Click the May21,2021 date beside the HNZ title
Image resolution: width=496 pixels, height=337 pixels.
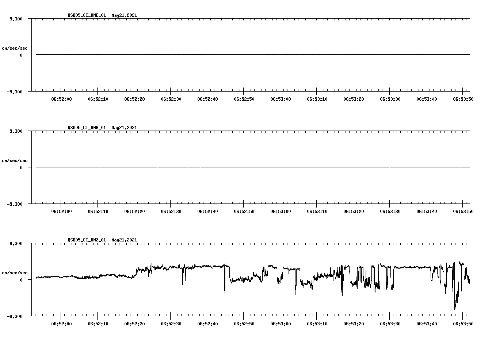124,240
